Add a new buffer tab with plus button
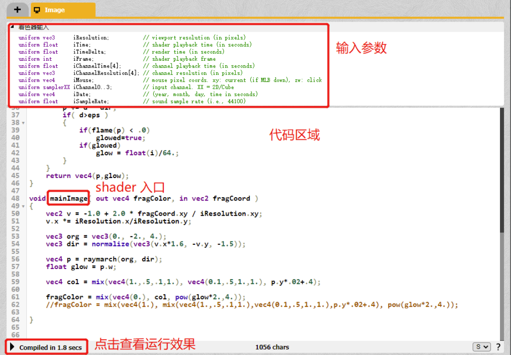Image resolution: width=511 pixels, height=355 pixels. [17, 10]
